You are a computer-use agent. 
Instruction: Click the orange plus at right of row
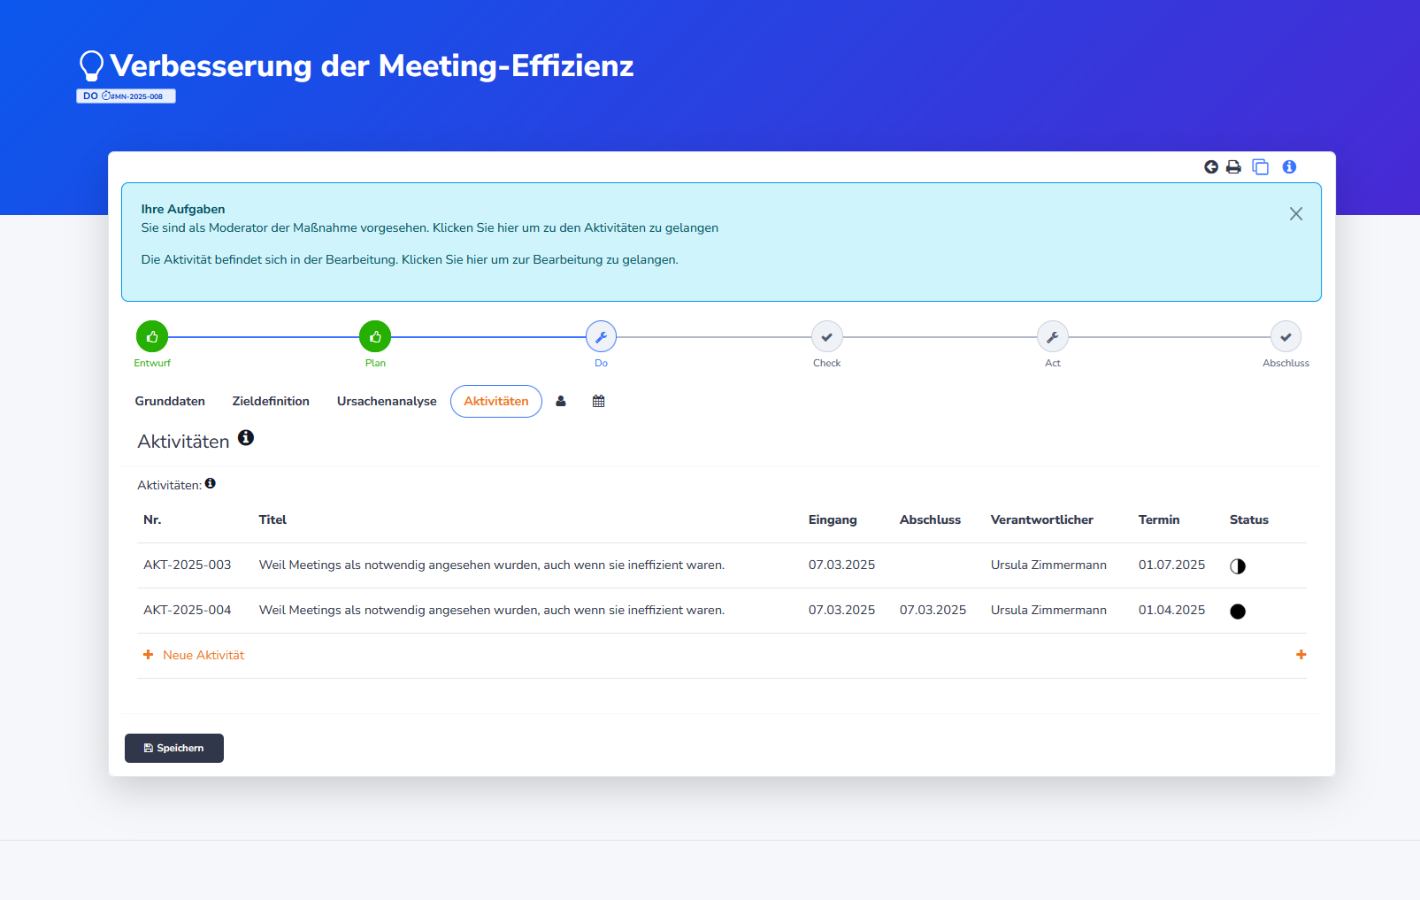point(1301,655)
